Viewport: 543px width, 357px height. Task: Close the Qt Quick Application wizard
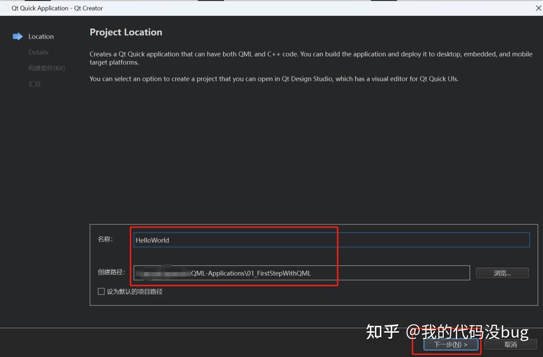(x=538, y=8)
